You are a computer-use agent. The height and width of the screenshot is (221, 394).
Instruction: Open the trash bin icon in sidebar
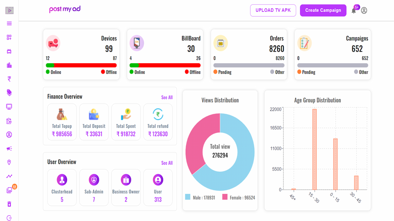click(x=9, y=204)
